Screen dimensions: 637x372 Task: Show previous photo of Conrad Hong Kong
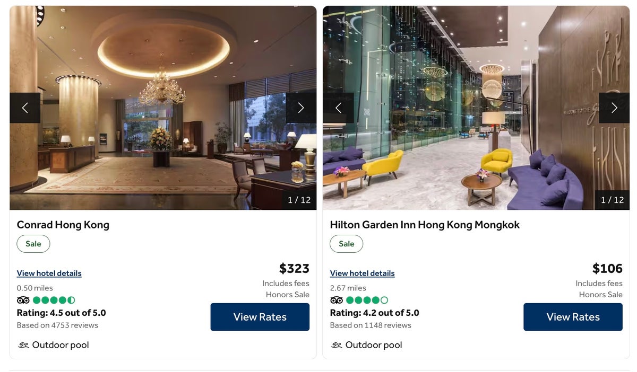pos(25,108)
